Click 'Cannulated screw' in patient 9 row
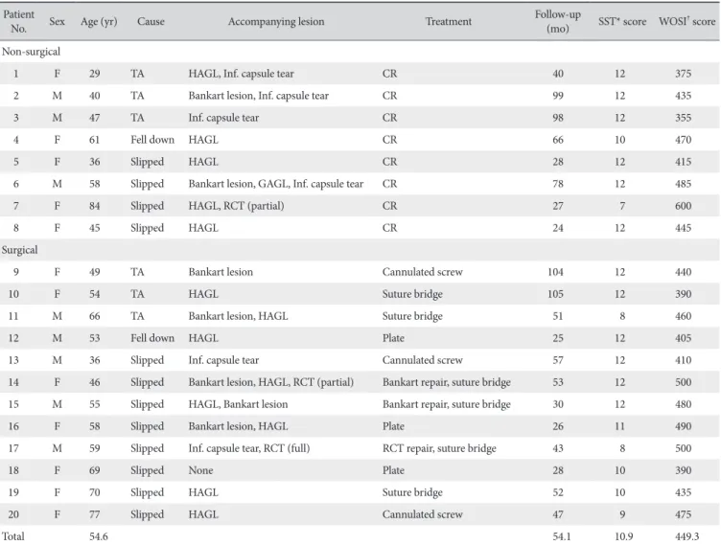721x545 pixels. 422,272
